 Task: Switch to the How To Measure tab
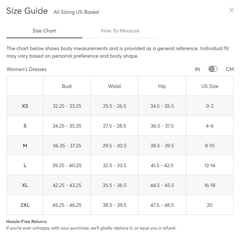click(x=120, y=31)
